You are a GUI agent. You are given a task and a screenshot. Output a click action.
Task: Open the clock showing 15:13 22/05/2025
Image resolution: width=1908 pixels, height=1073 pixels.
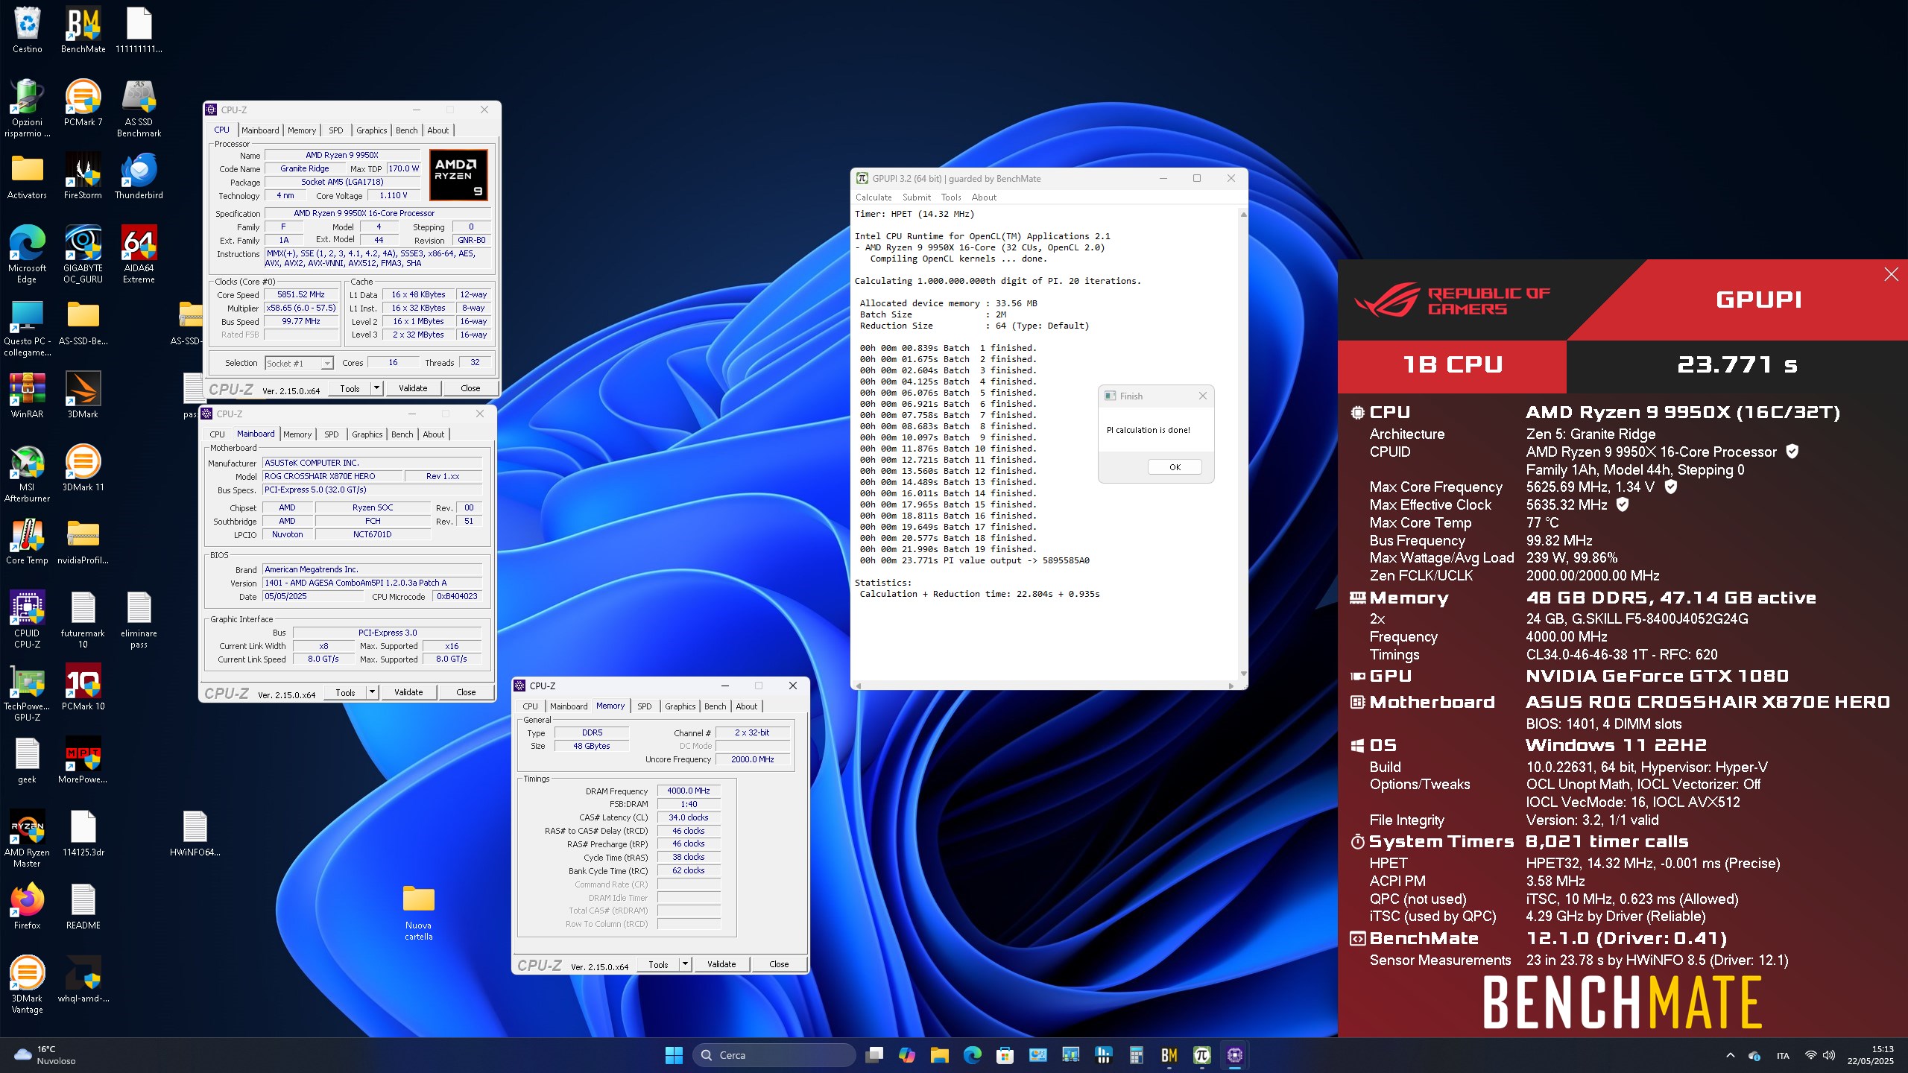point(1870,1055)
